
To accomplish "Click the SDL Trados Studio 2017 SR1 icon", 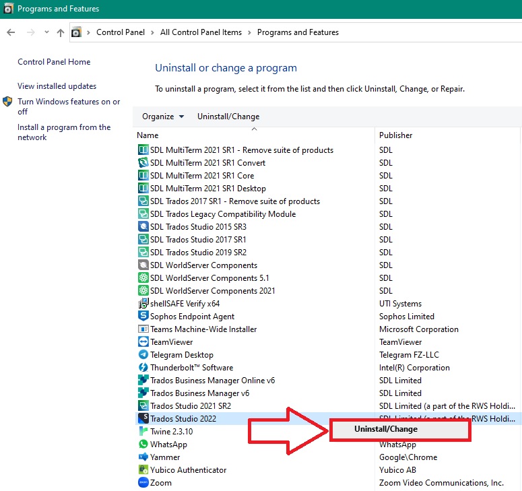I will pos(143,239).
